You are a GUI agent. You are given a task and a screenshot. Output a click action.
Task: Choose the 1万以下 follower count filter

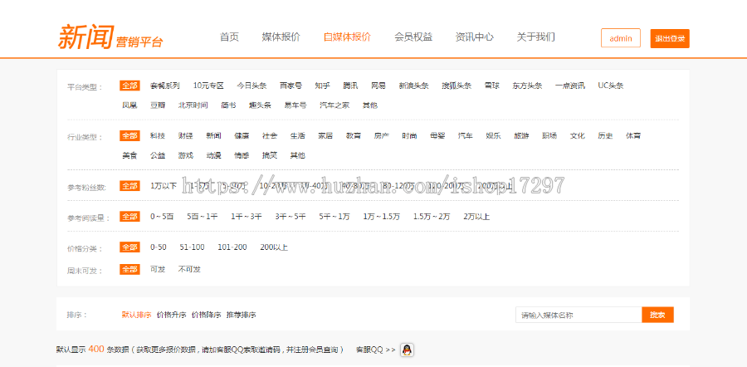point(164,186)
